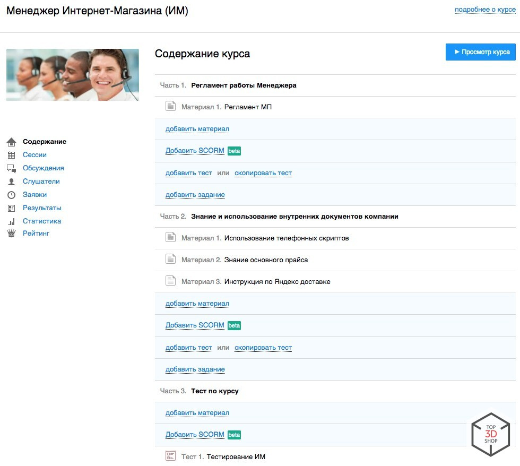520x466 pixels.
Task: Click the clock icon beside Заявки
Action: tap(11, 195)
